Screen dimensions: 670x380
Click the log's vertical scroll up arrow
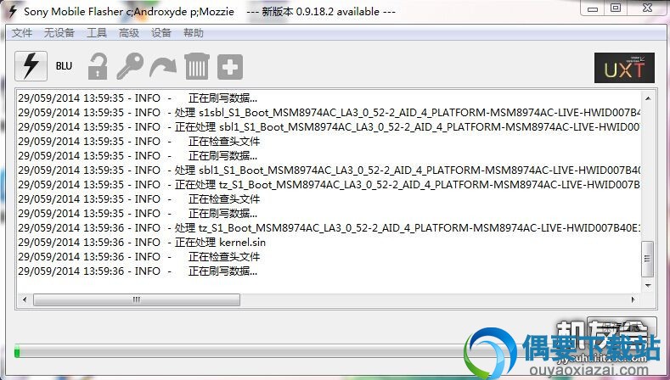pyautogui.click(x=648, y=98)
